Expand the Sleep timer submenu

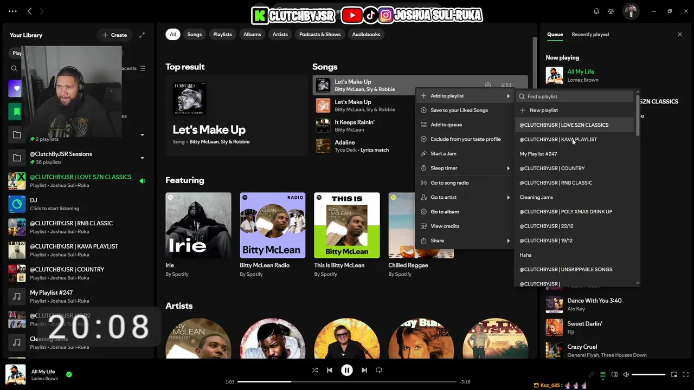pos(465,168)
